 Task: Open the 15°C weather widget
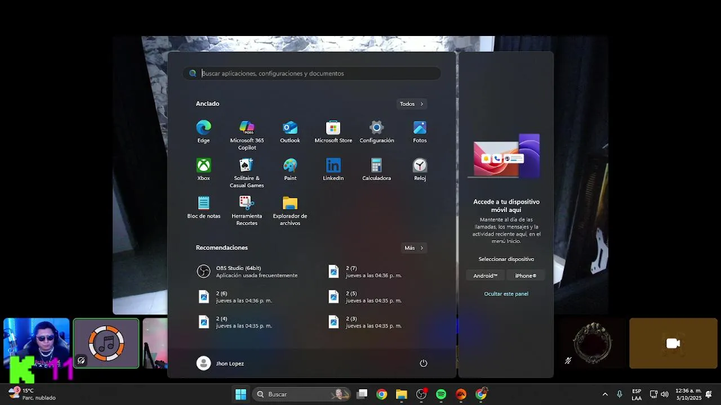[32, 394]
